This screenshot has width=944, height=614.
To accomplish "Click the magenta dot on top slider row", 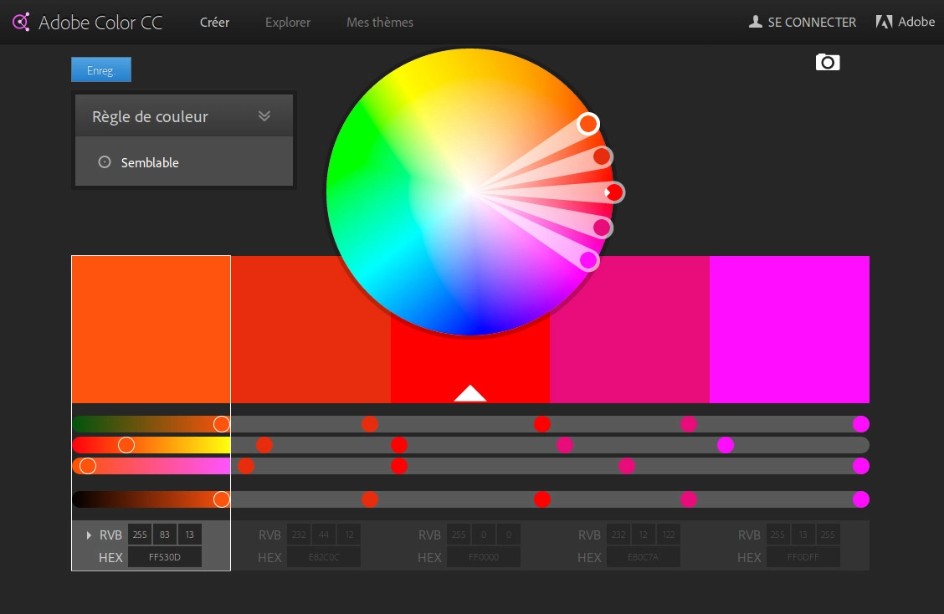I will point(861,424).
